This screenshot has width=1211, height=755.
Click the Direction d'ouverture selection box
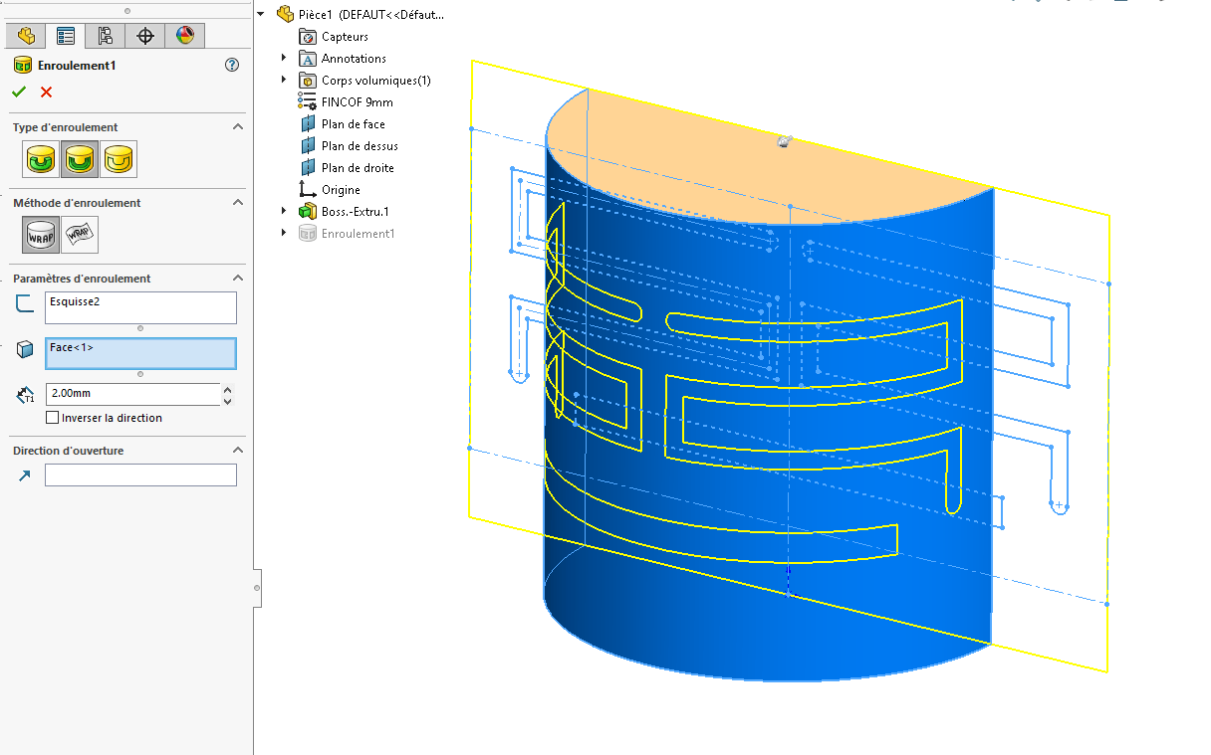[x=139, y=474]
